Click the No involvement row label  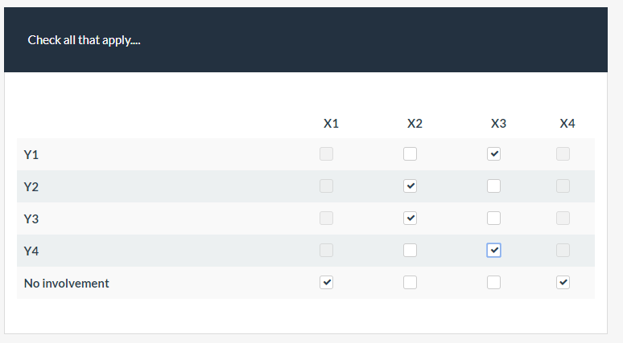tap(66, 283)
